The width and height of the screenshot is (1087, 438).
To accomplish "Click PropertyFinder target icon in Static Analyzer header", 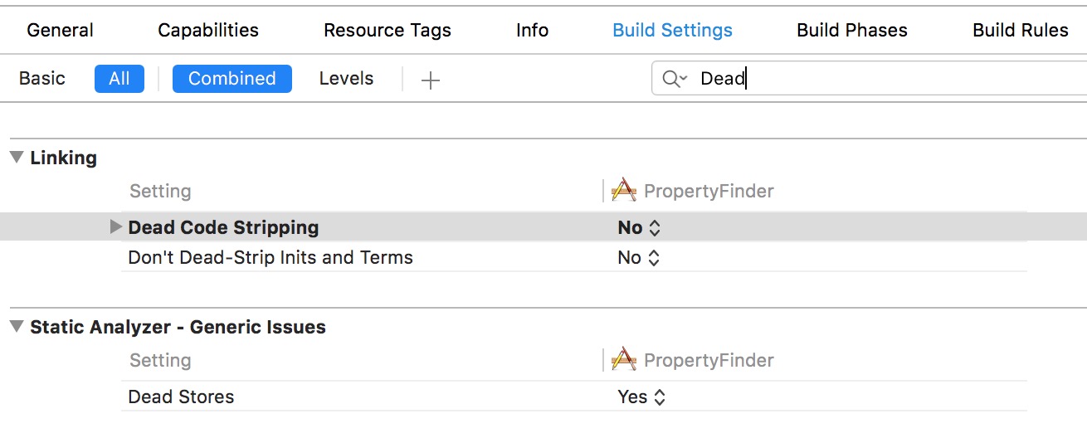I will click(624, 360).
